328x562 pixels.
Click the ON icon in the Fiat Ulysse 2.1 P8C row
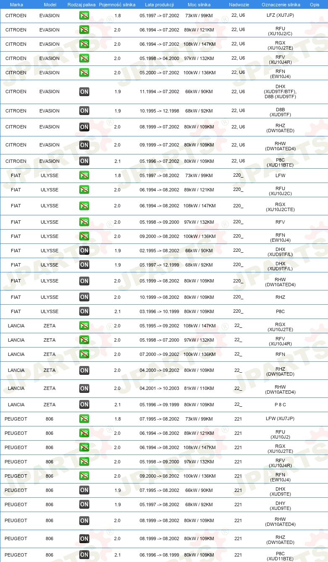(x=84, y=311)
